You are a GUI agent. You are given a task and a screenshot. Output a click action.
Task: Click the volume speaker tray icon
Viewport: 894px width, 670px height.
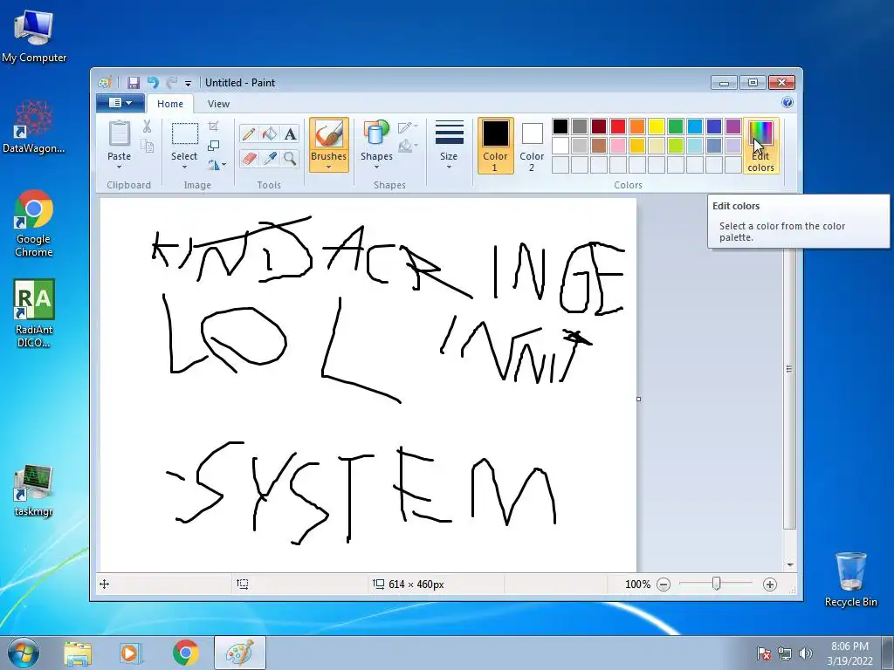[x=806, y=653]
